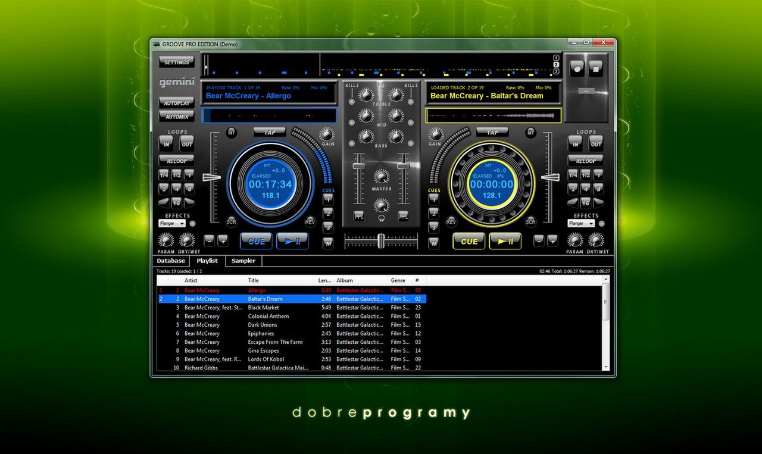This screenshot has width=762, height=454.
Task: Enable AUTOPLAY mode
Action: 176,103
